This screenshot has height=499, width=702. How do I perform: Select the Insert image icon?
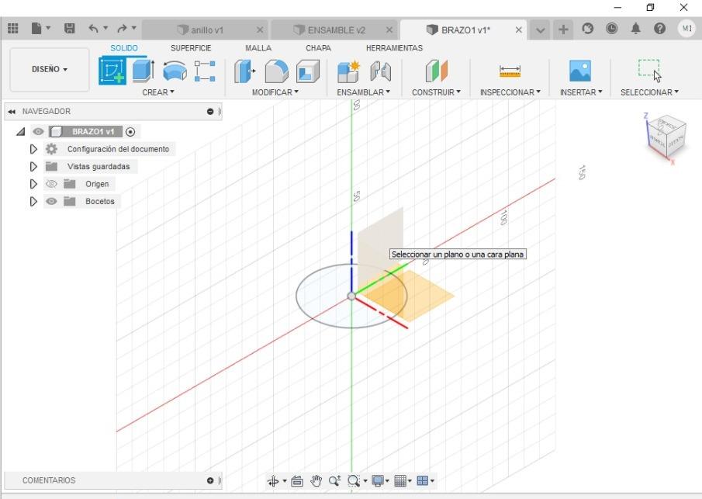[x=580, y=71]
